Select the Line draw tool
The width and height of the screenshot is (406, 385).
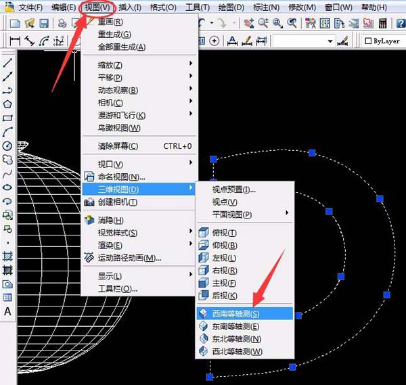(x=7, y=63)
